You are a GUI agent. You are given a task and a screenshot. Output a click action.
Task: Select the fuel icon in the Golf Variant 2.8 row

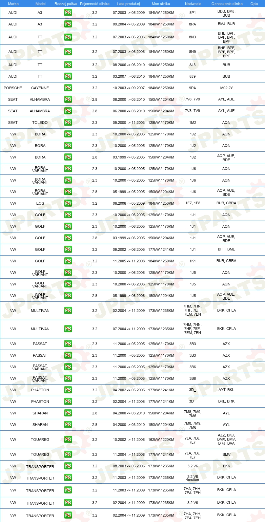(68, 296)
